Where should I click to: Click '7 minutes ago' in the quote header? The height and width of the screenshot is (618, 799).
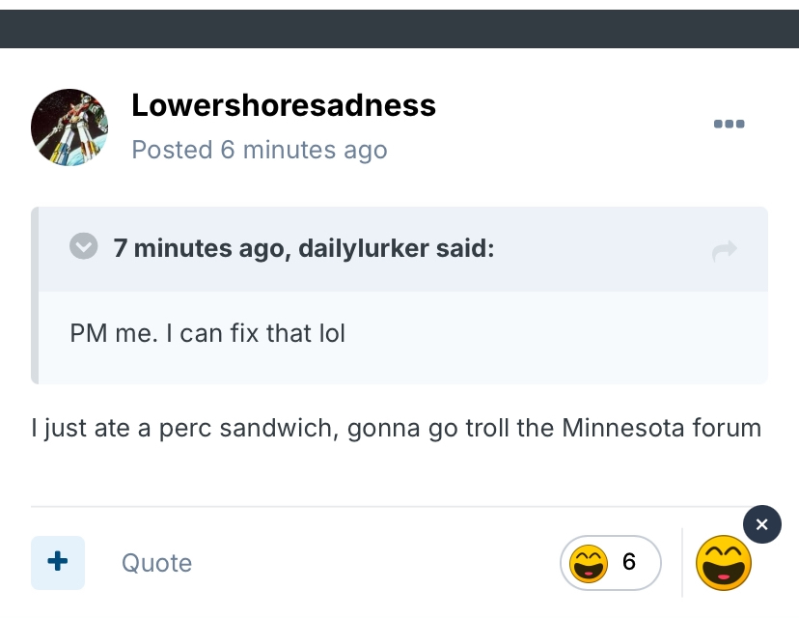click(x=198, y=248)
